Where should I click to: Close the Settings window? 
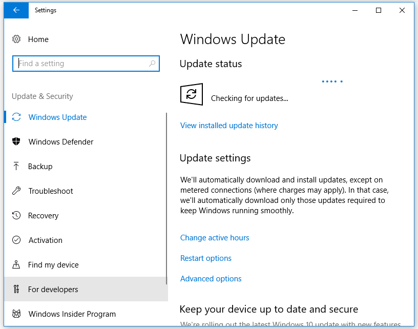tap(402, 10)
